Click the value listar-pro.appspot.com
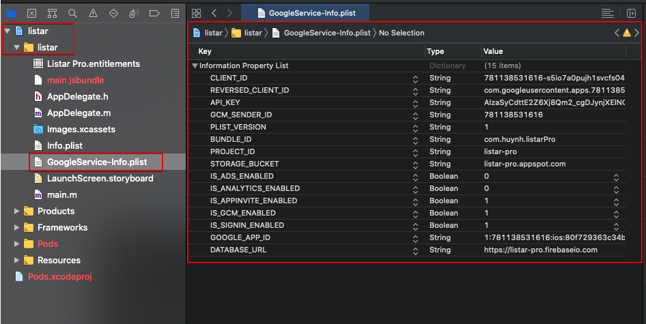The height and width of the screenshot is (324, 646). point(524,164)
